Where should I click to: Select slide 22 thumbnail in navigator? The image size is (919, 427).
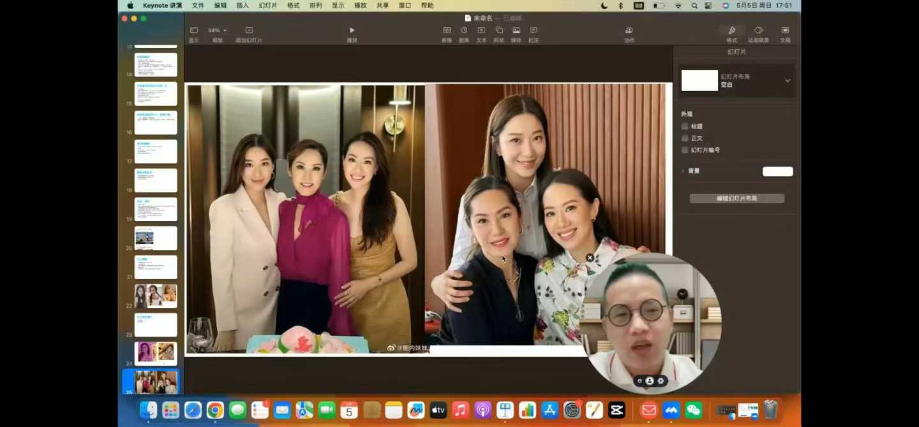pos(156,296)
